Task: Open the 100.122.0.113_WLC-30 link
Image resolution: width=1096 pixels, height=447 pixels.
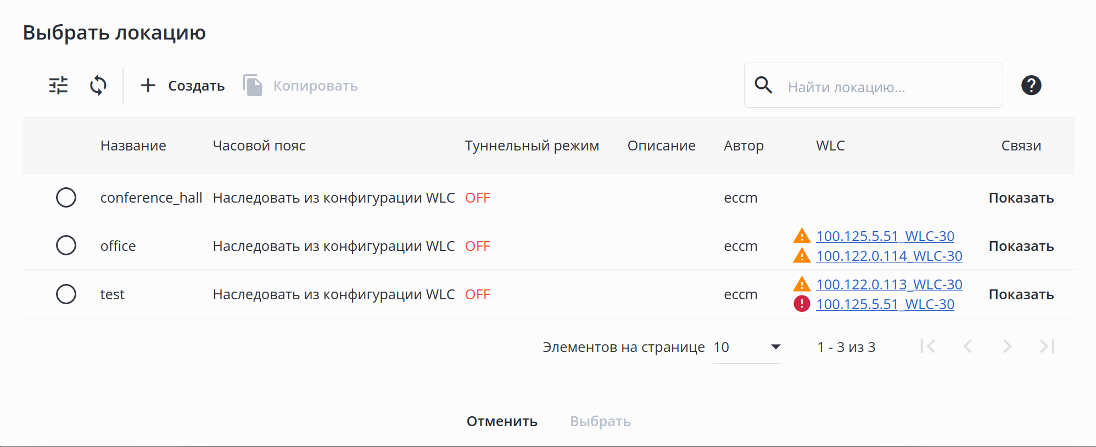Action: tap(889, 284)
